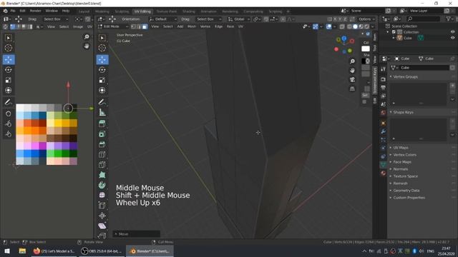Select the Bevel tool
The height and width of the screenshot is (257, 458).
point(102,144)
